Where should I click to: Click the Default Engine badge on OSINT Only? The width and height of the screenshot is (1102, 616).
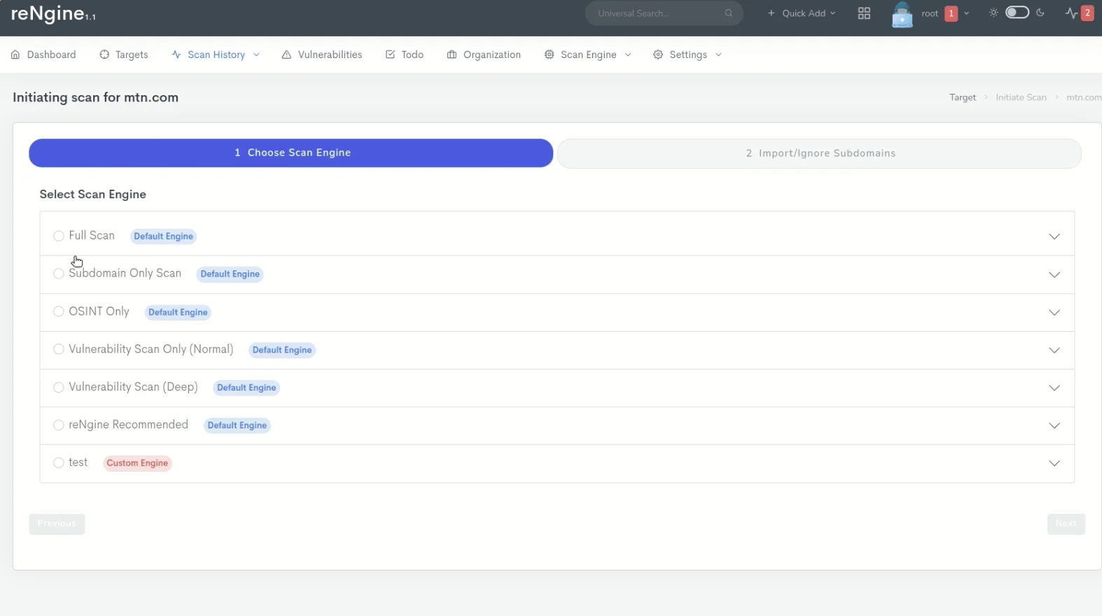tap(178, 312)
